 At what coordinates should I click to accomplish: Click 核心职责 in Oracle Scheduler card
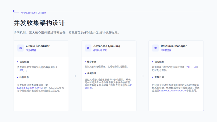pyautogui.click(x=24, y=62)
